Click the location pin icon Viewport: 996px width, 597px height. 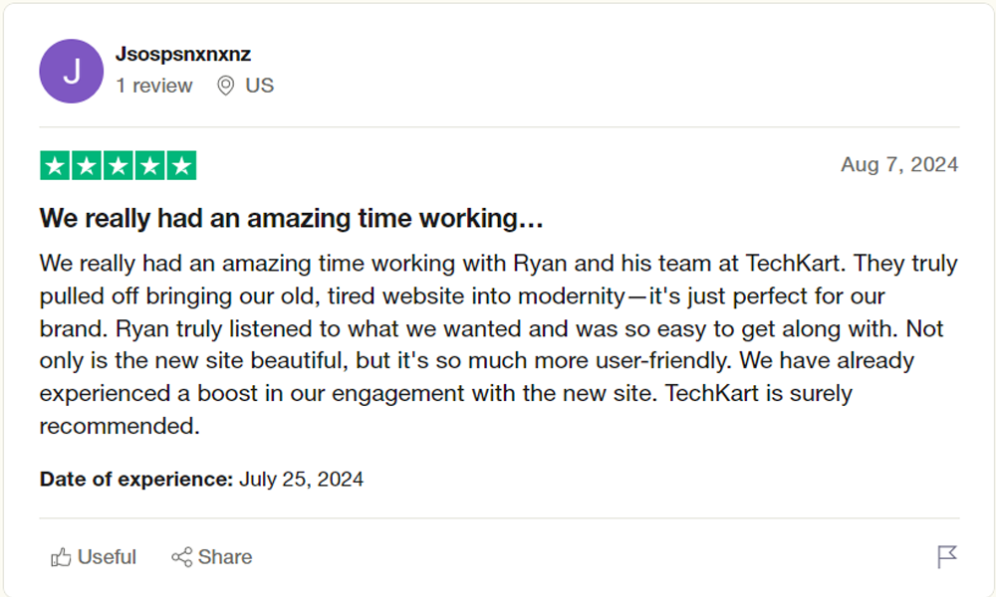tap(226, 87)
